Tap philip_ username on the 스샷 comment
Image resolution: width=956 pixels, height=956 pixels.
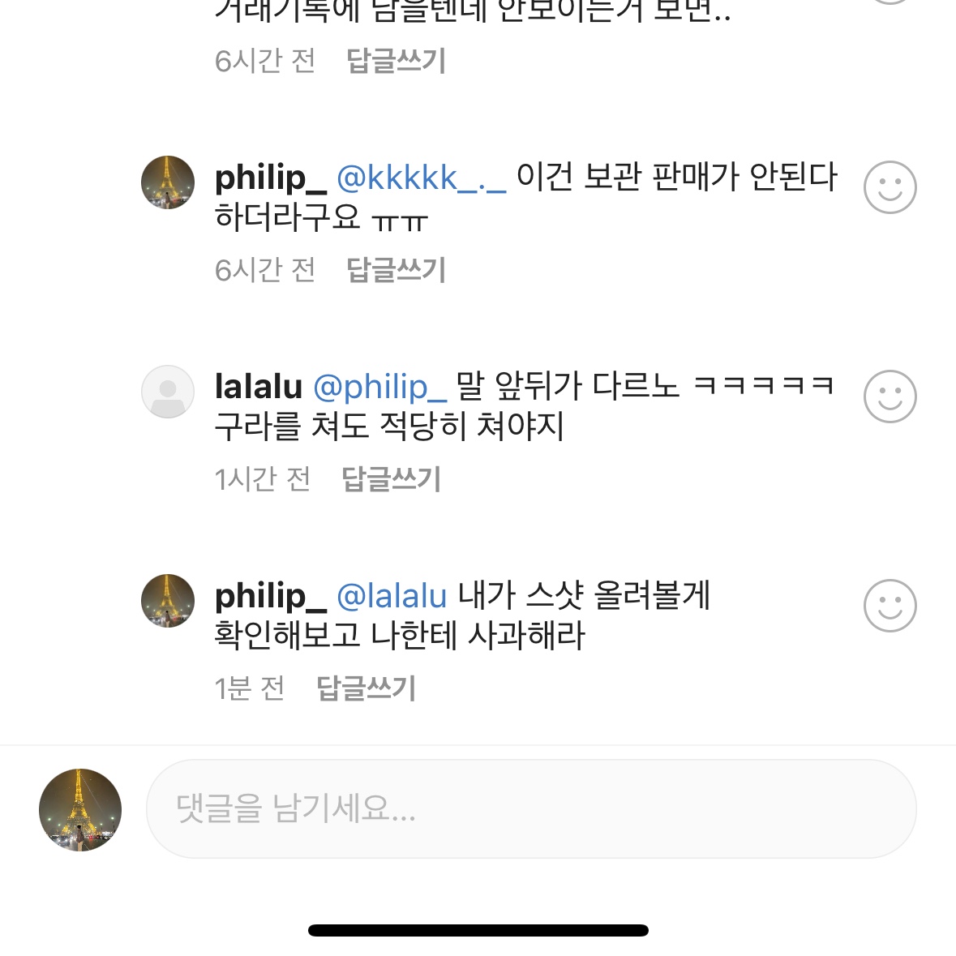tap(270, 597)
